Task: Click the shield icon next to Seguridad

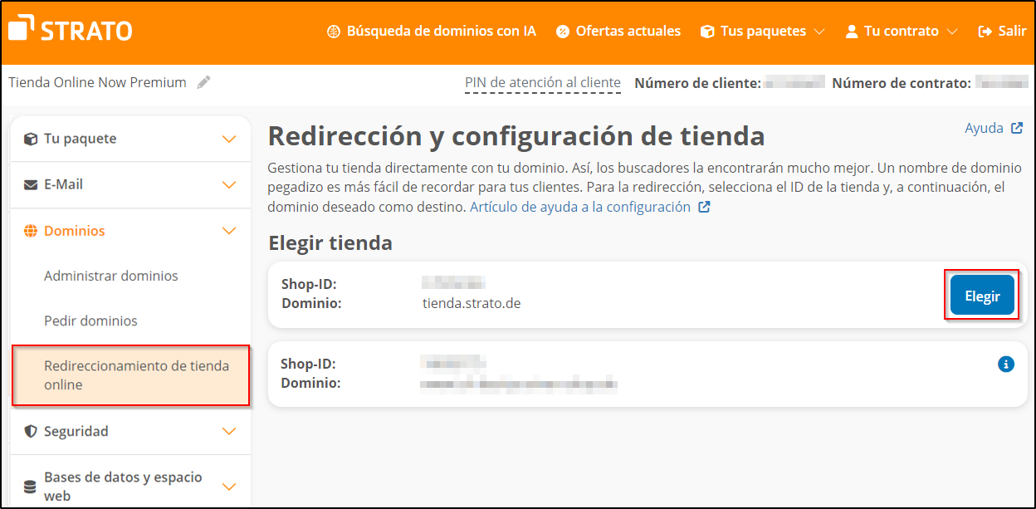Action: click(31, 431)
